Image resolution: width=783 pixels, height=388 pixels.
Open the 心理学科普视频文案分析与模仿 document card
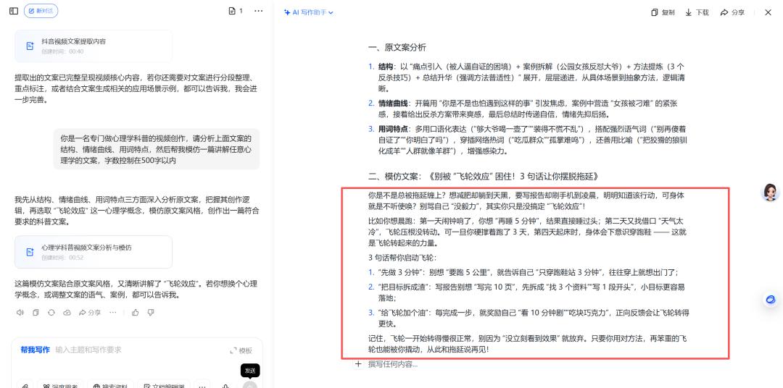tap(94, 251)
